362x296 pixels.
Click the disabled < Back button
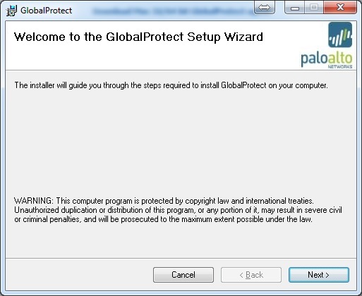251,275
